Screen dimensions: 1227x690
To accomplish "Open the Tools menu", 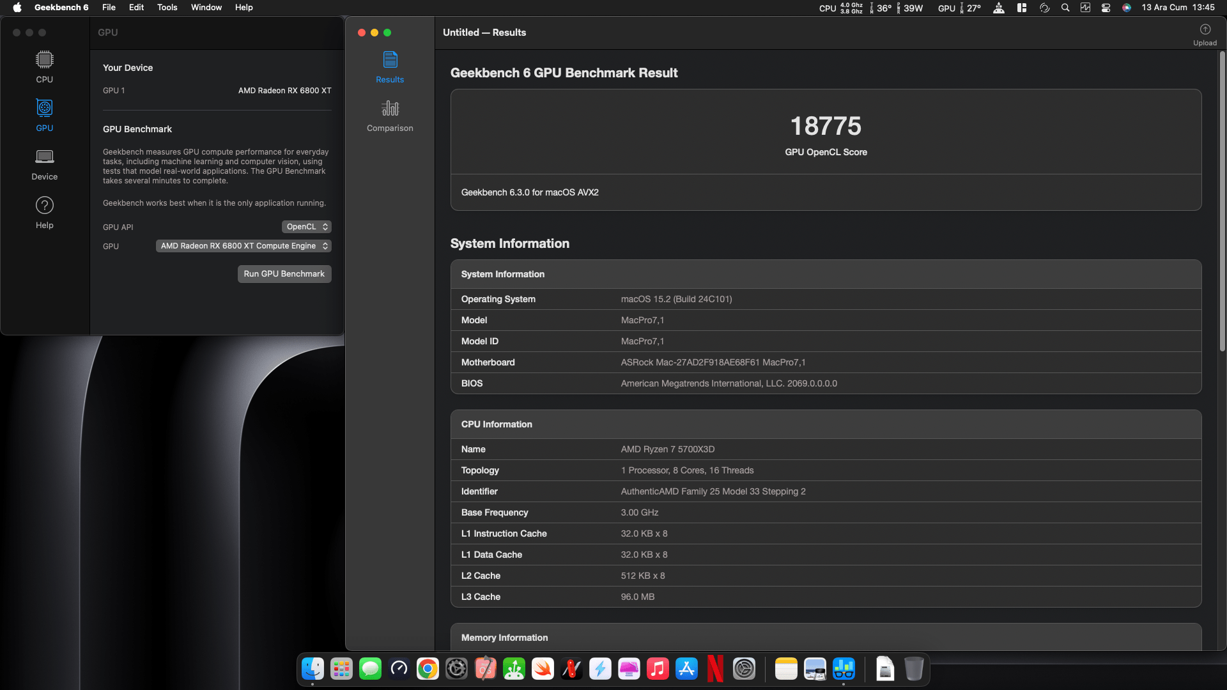I will point(167,8).
